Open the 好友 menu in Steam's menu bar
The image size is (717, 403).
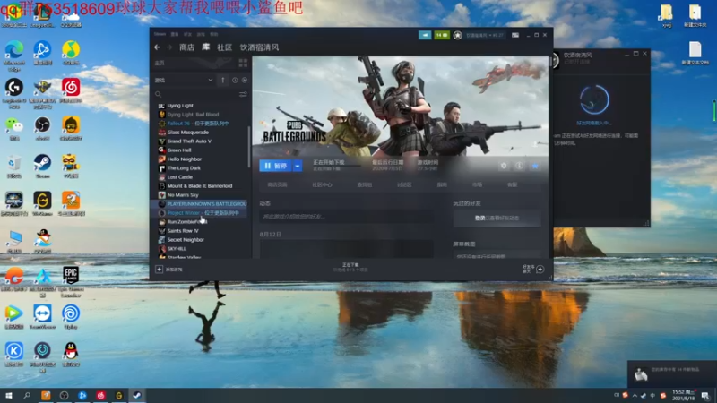pyautogui.click(x=187, y=34)
